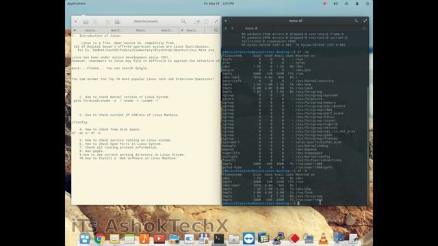Launch TeamViewer from the dock
The width and height of the screenshot is (438, 246).
(x=248, y=239)
